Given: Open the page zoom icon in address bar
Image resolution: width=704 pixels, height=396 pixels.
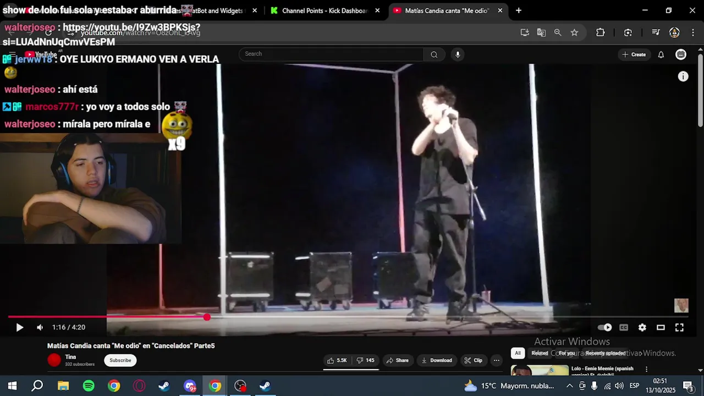Looking at the screenshot, I should pos(558,32).
